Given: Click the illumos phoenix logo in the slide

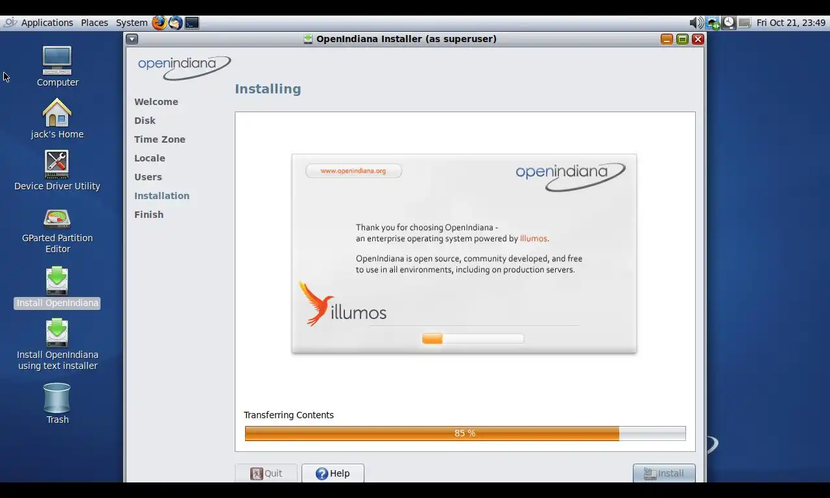Looking at the screenshot, I should click(x=342, y=303).
